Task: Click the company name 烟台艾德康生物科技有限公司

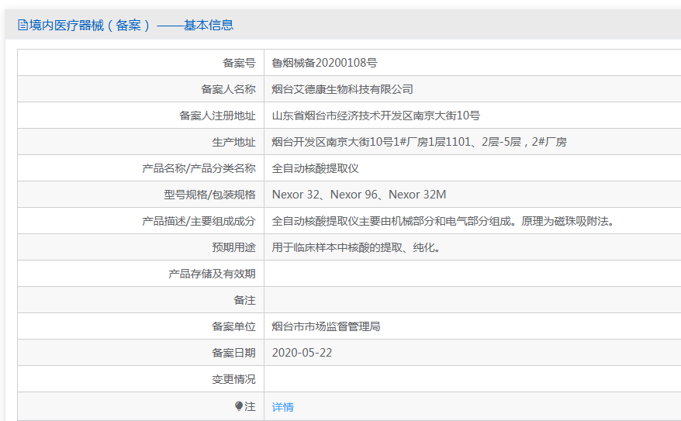Action: (342, 89)
